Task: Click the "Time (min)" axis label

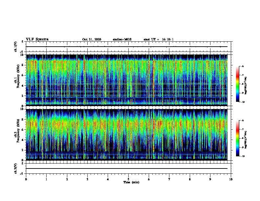Action: pos(131,182)
